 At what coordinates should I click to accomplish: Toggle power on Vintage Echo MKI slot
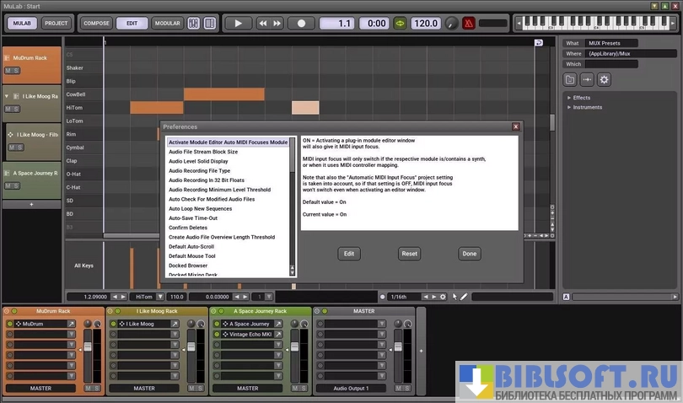(x=218, y=335)
